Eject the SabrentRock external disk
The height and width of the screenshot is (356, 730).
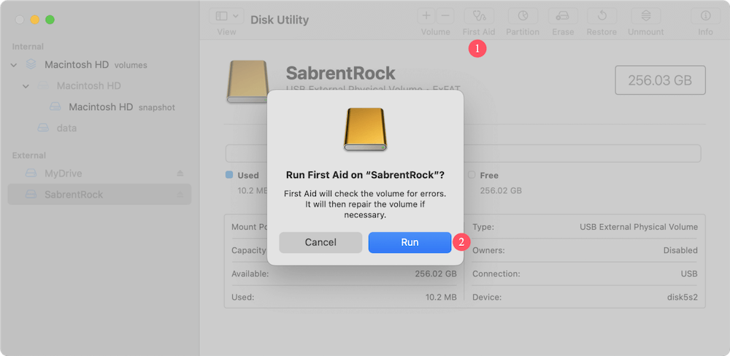[x=180, y=195]
